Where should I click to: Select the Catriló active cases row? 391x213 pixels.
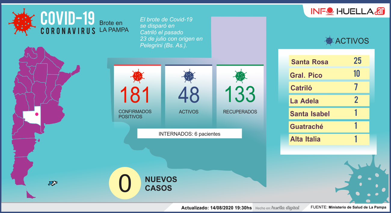point(329,88)
